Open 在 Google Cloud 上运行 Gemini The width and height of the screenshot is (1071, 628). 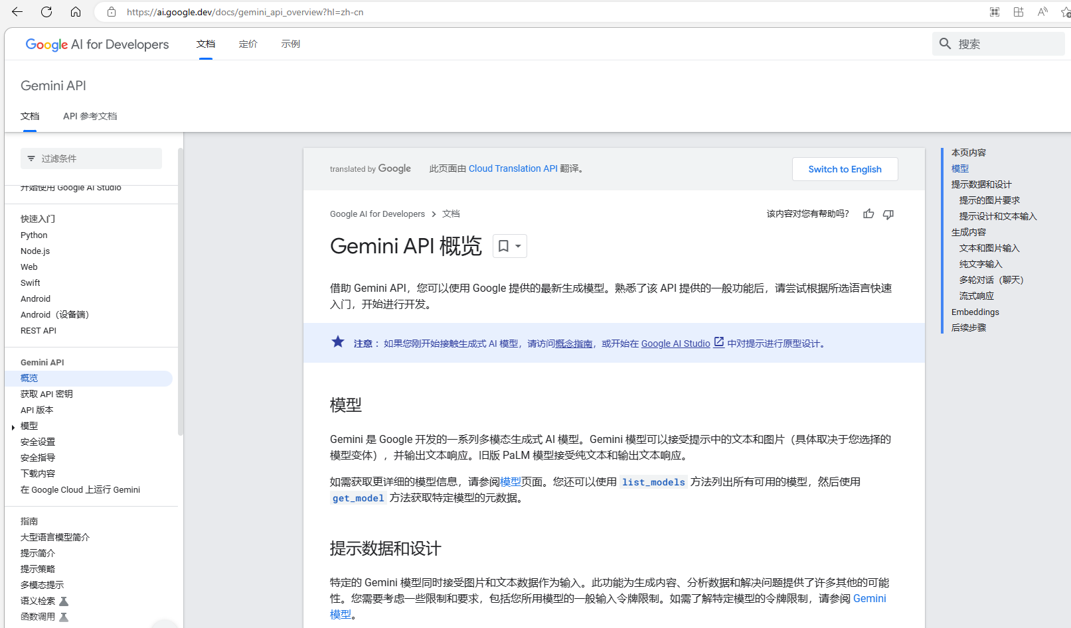80,489
